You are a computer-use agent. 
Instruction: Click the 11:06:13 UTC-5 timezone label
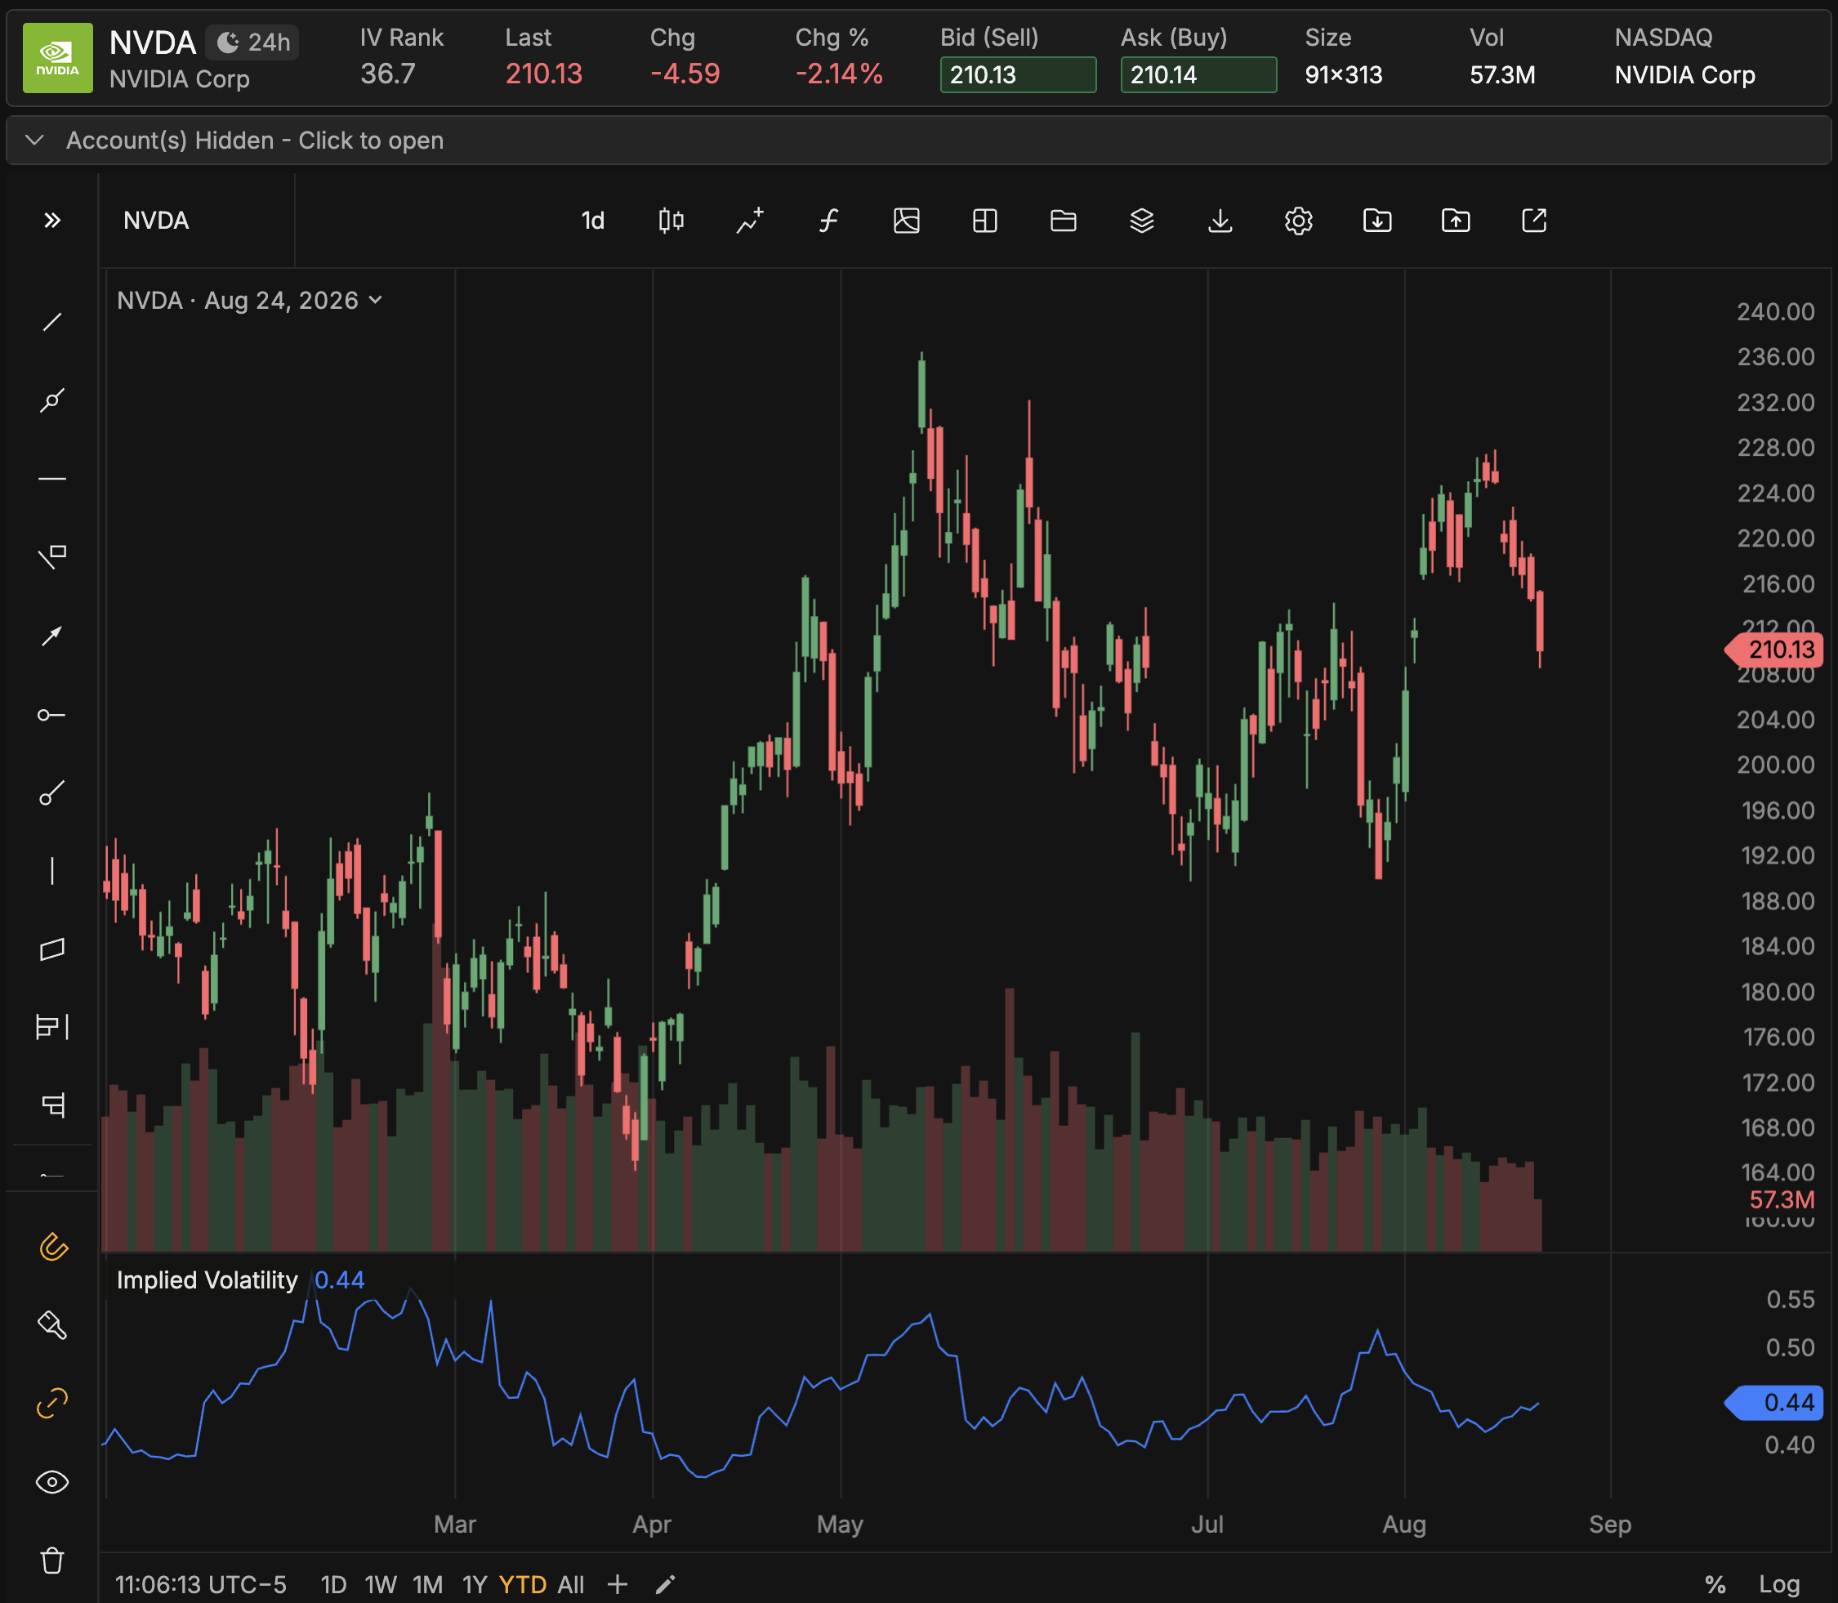click(200, 1584)
